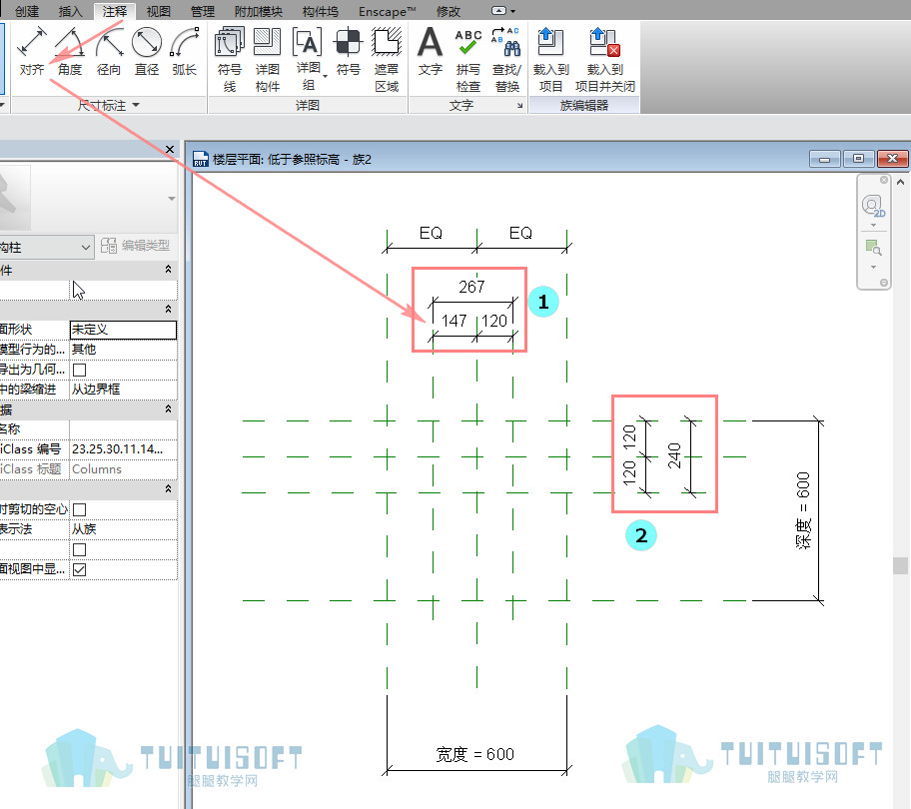Select the 宽度 = 600 dimension label

475,754
